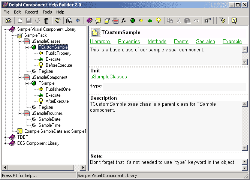Screen dimensions: 250x180
Task: Cut using scissors toolbar icon
Action: coord(178,21)
